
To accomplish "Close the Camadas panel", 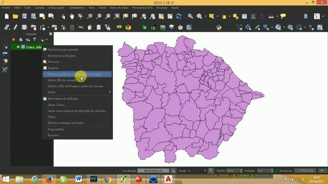I will [x=50, y=34].
